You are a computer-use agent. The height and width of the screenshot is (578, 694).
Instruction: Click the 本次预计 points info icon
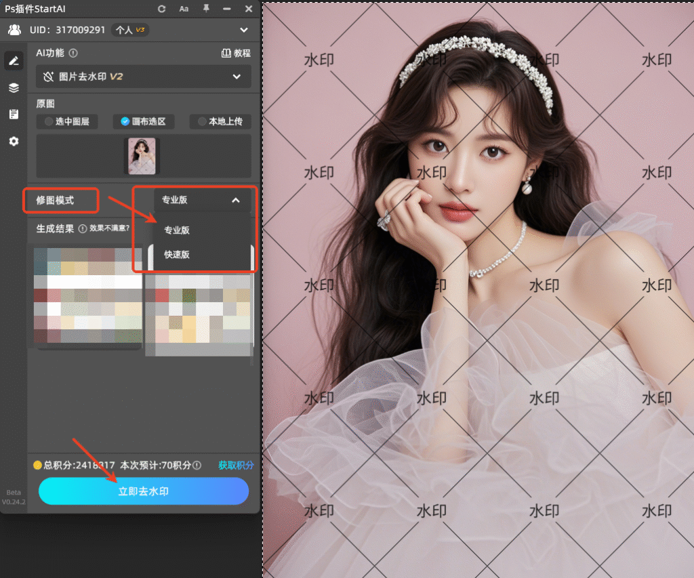(197, 465)
